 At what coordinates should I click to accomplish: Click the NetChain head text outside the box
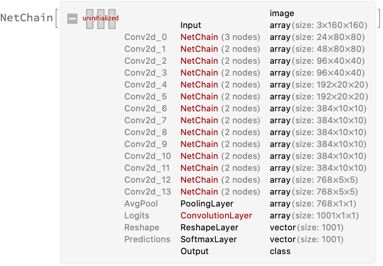(26, 18)
